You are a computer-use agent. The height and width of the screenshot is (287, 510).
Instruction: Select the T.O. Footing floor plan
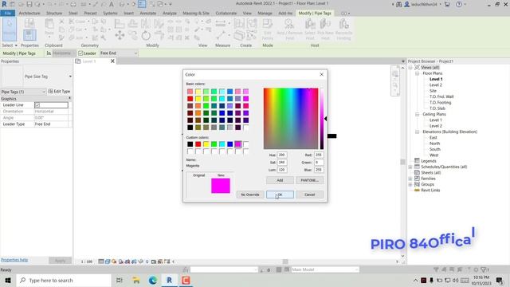[x=440, y=103]
